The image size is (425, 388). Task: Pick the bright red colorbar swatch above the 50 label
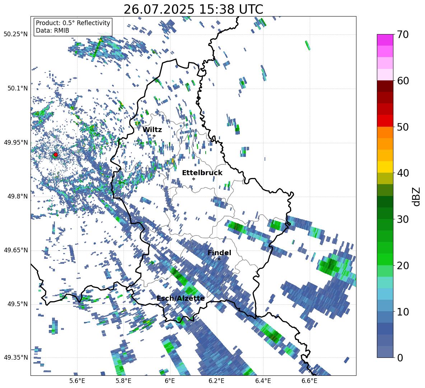pos(385,121)
